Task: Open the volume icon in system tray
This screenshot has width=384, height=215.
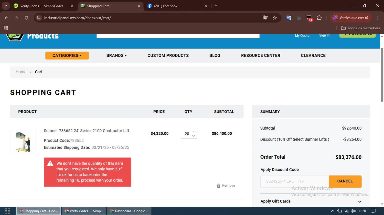Action: 353,211
